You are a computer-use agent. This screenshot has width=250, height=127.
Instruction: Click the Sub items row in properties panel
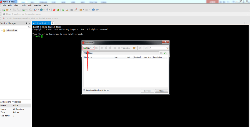(16, 116)
